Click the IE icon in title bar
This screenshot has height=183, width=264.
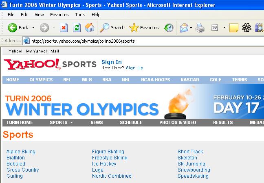pos(4,4)
